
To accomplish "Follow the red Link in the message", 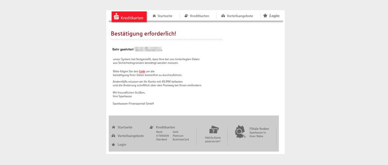I will (x=142, y=71).
